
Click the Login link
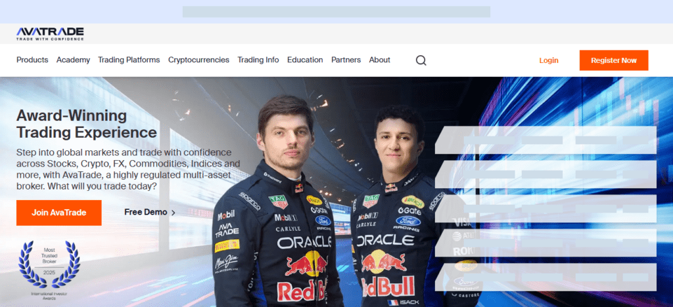coord(549,60)
